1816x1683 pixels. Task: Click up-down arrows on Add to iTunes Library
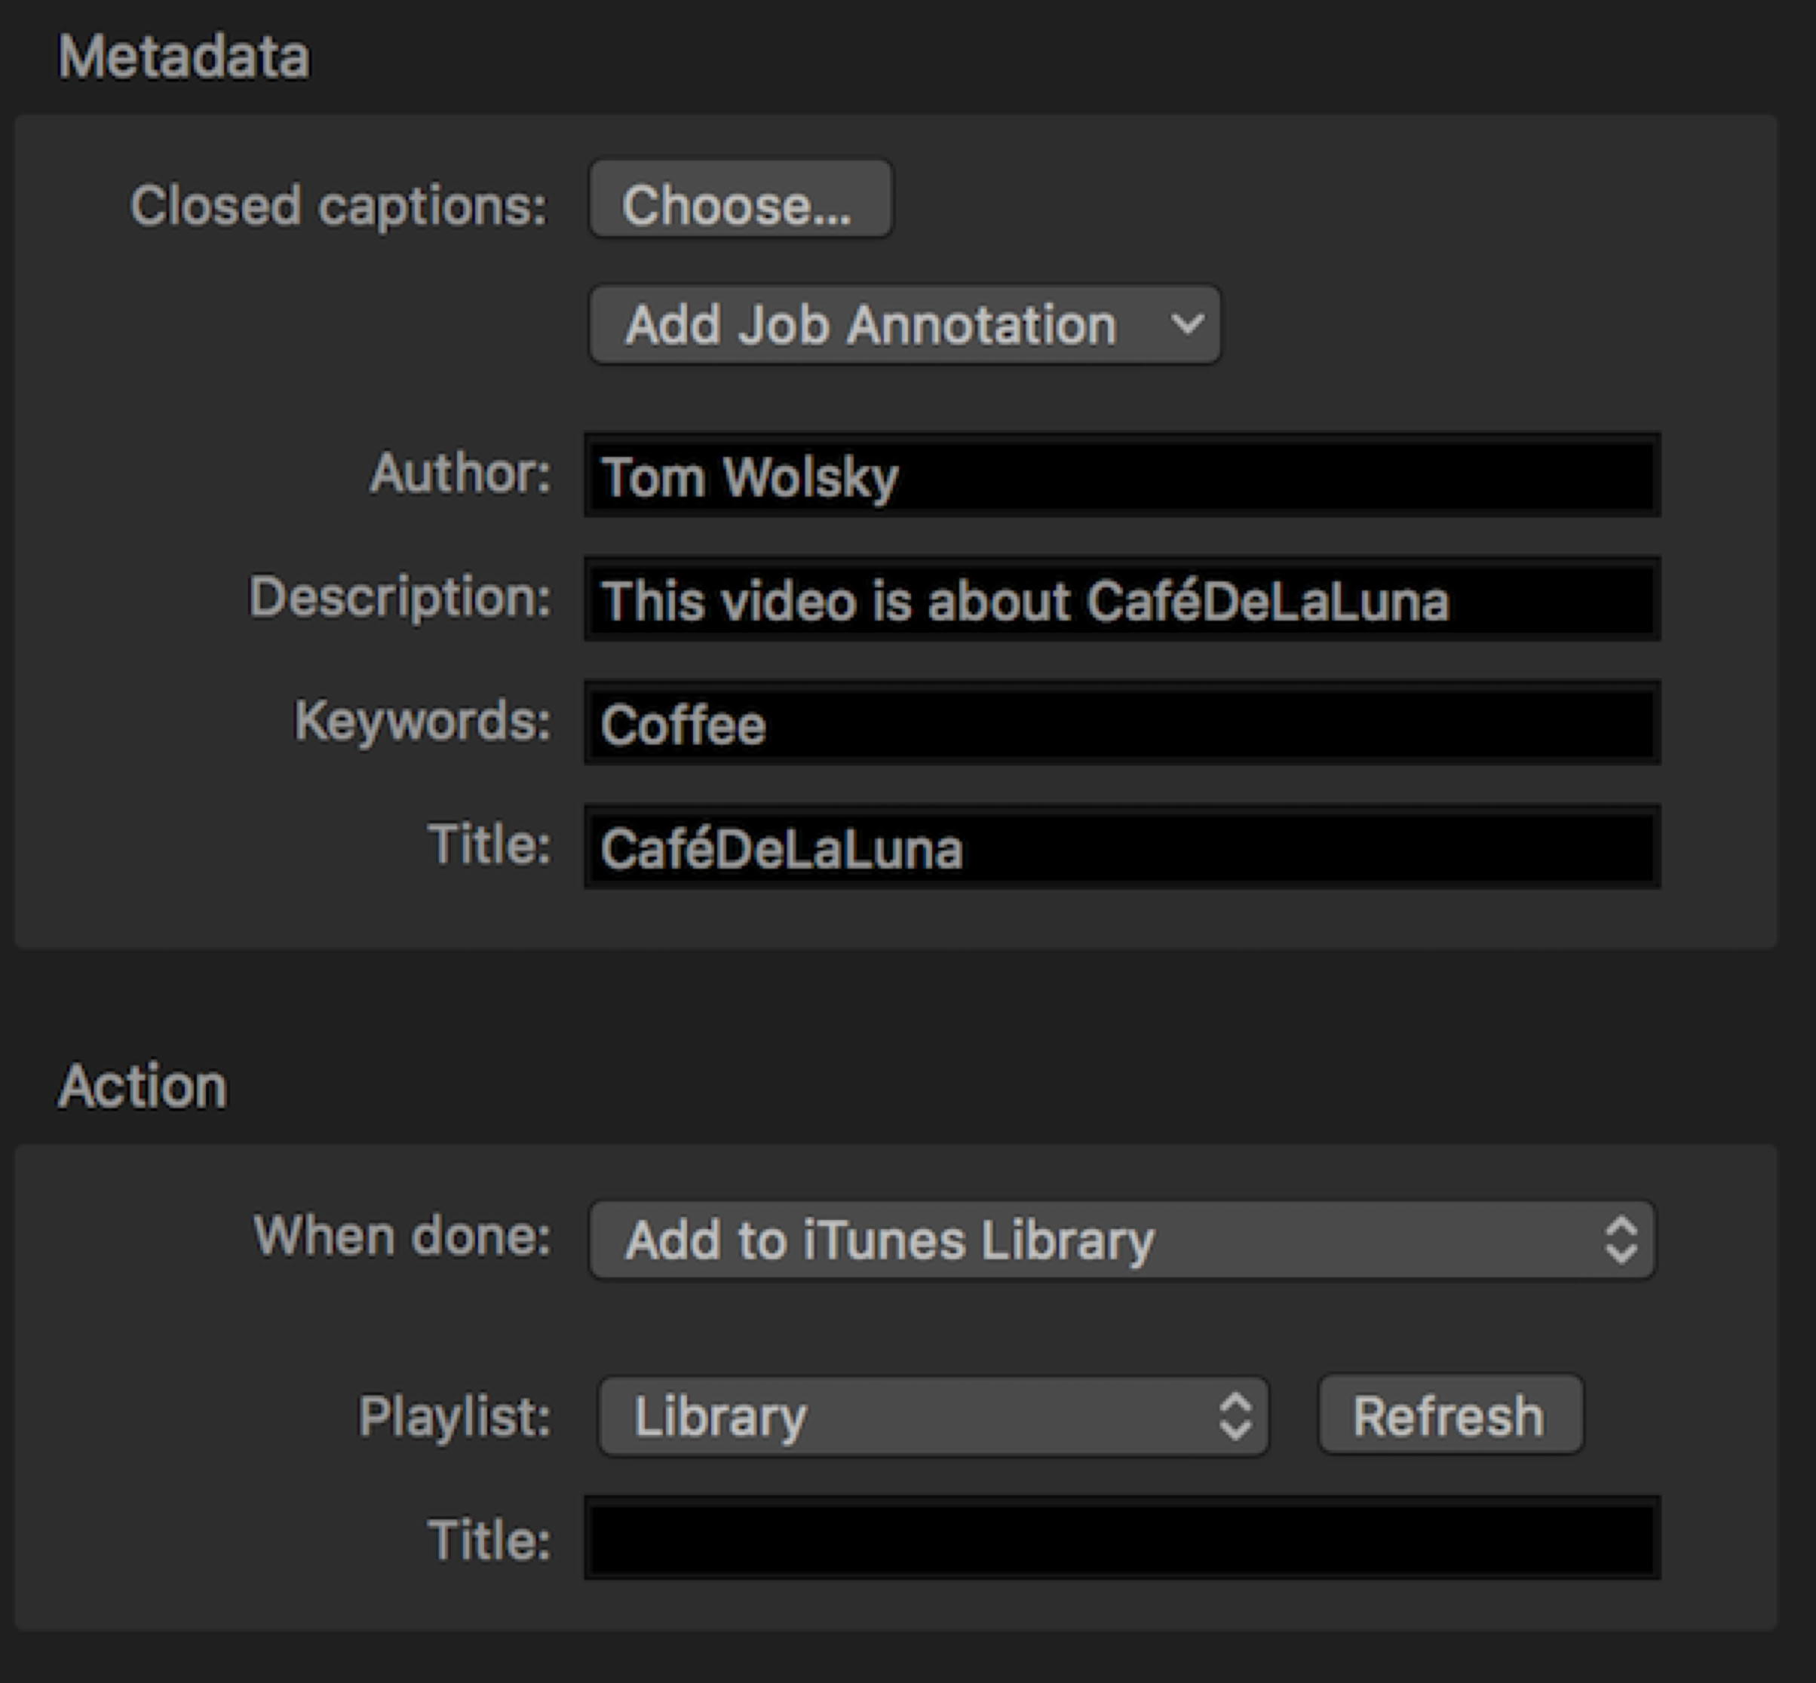tap(1620, 1240)
